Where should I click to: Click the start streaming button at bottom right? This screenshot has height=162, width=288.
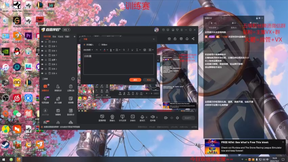188,118
